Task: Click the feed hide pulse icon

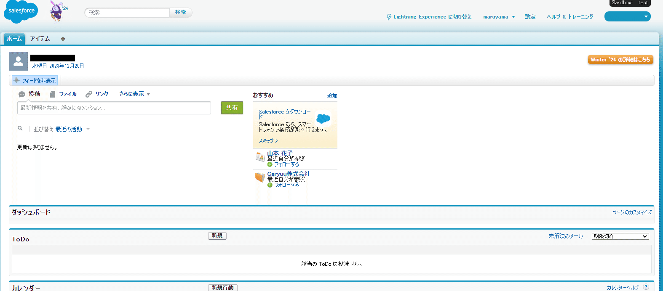Action: click(17, 80)
